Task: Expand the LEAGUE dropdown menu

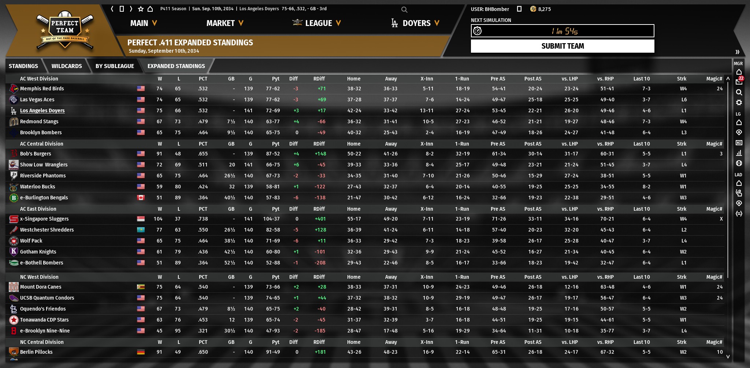Action: pyautogui.click(x=318, y=23)
